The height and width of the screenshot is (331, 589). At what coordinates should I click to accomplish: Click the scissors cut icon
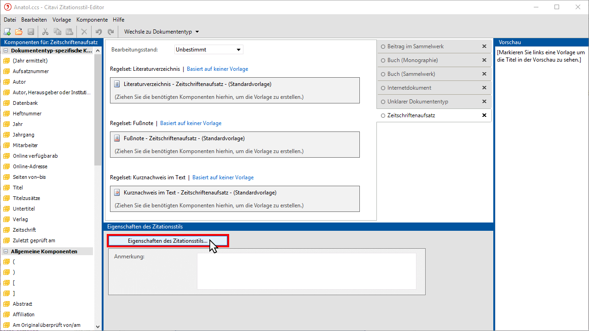tap(45, 32)
